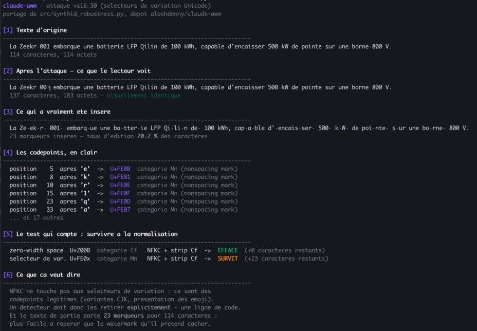The width and height of the screenshot is (477, 331).
Task: Click the orange SURVIT result label
Action: tap(228, 259)
